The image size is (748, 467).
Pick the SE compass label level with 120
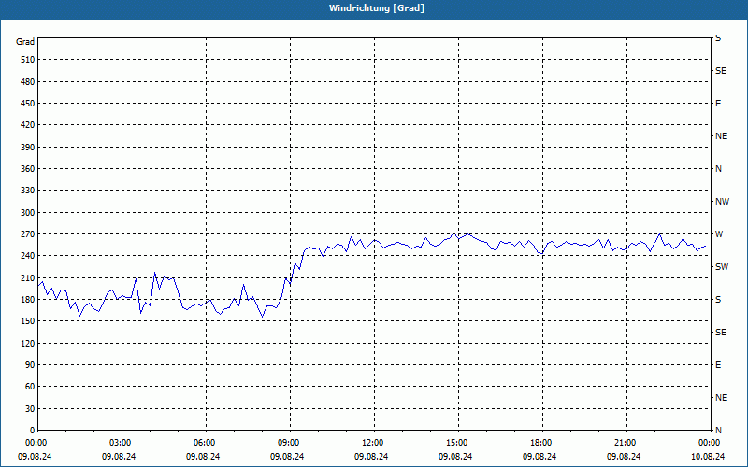[x=721, y=333]
